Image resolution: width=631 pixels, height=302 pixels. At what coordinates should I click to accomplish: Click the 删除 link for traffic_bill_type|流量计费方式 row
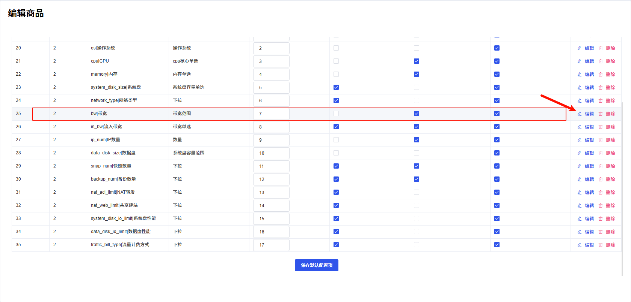(x=610, y=245)
